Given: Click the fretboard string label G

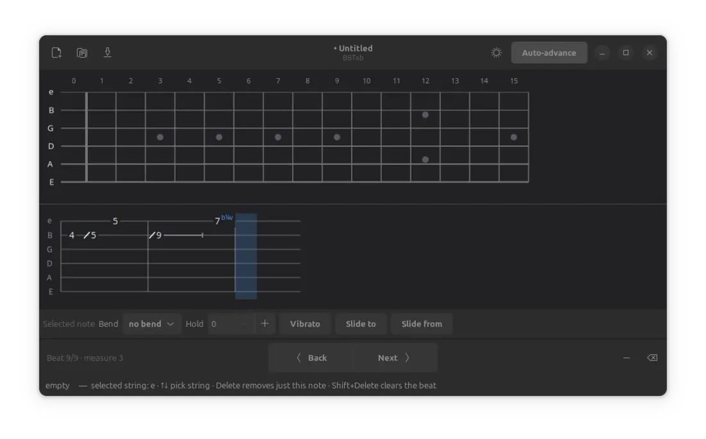Looking at the screenshot, I should pos(51,128).
